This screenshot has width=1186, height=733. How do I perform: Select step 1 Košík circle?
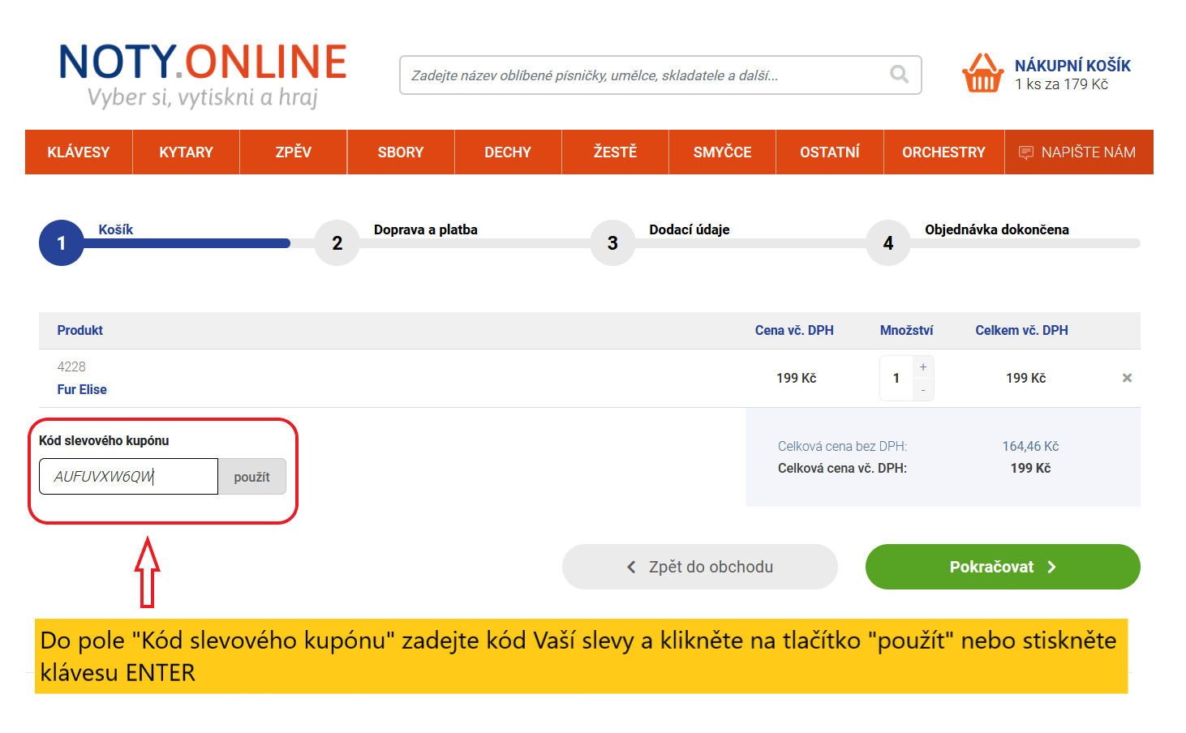tap(62, 242)
